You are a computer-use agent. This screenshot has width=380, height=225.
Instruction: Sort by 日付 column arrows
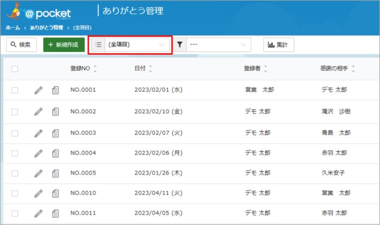[x=150, y=69]
